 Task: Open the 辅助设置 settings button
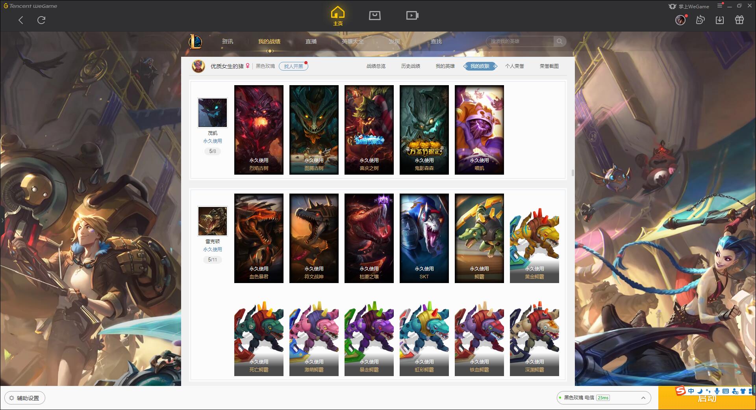(x=25, y=398)
